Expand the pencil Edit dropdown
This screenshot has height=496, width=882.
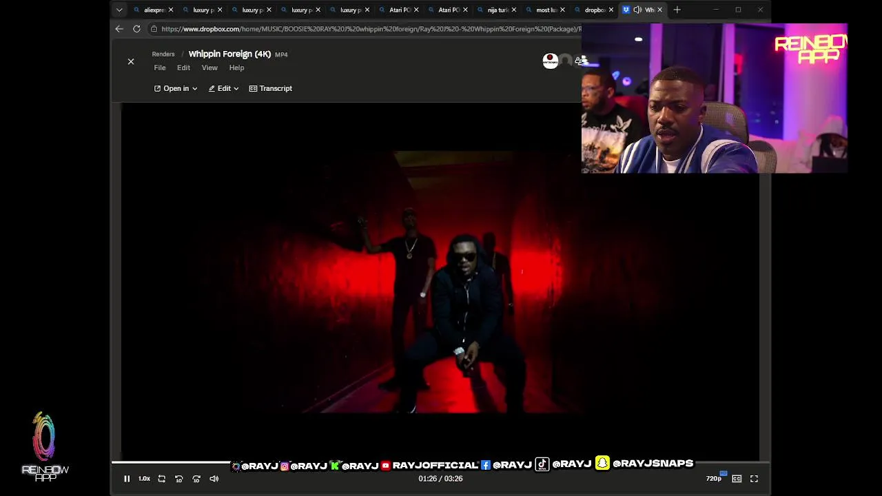pos(223,88)
